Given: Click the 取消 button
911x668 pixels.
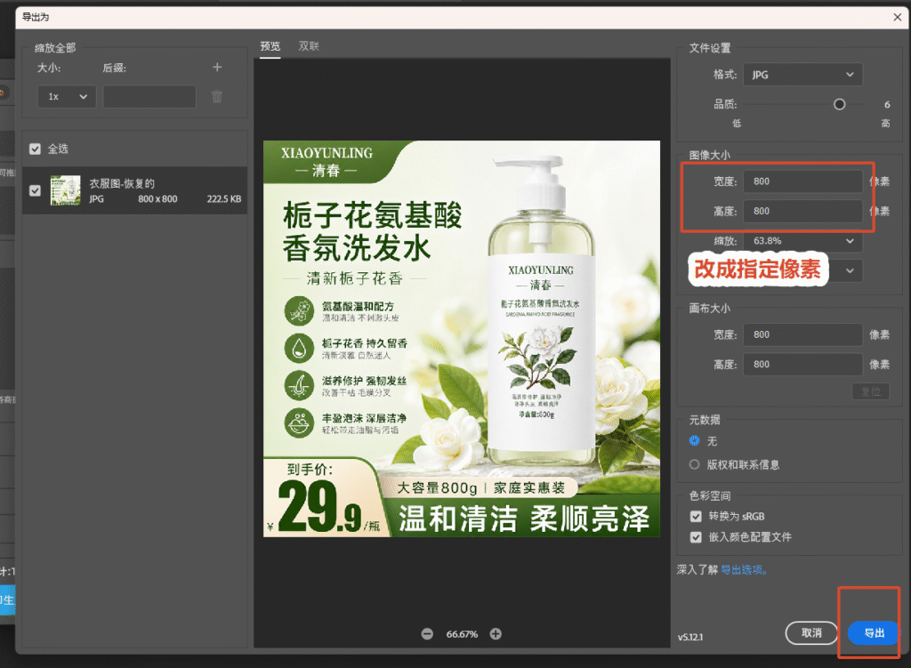Looking at the screenshot, I should (x=811, y=632).
